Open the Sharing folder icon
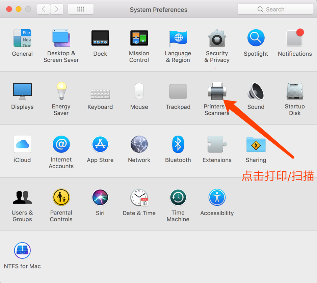The height and width of the screenshot is (283, 317). tap(256, 144)
